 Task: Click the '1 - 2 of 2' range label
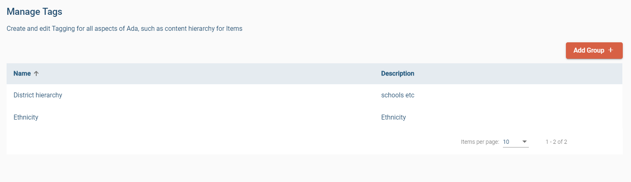click(x=556, y=142)
